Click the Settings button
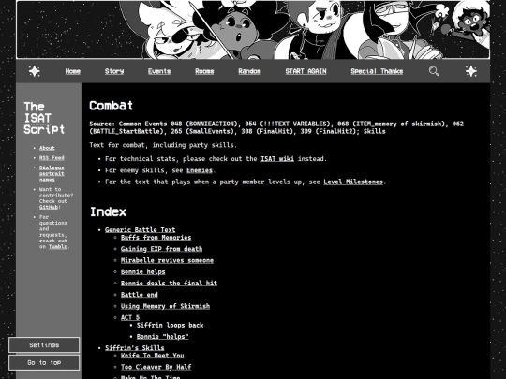The image size is (506, 379). pos(44,344)
